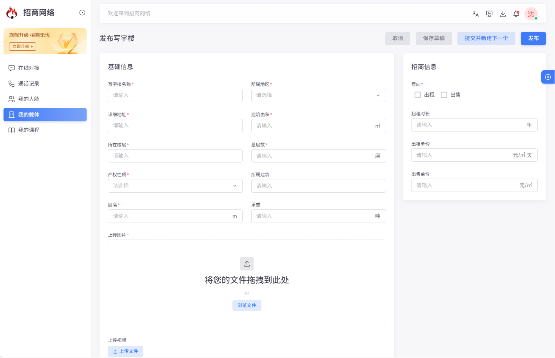Check the 出租 checkbox

(x=418, y=95)
